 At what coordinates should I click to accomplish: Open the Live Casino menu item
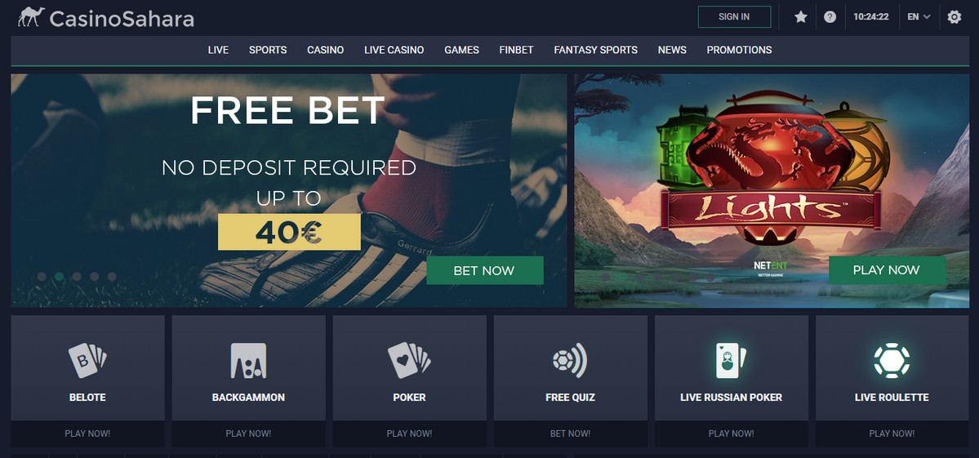[x=394, y=50]
